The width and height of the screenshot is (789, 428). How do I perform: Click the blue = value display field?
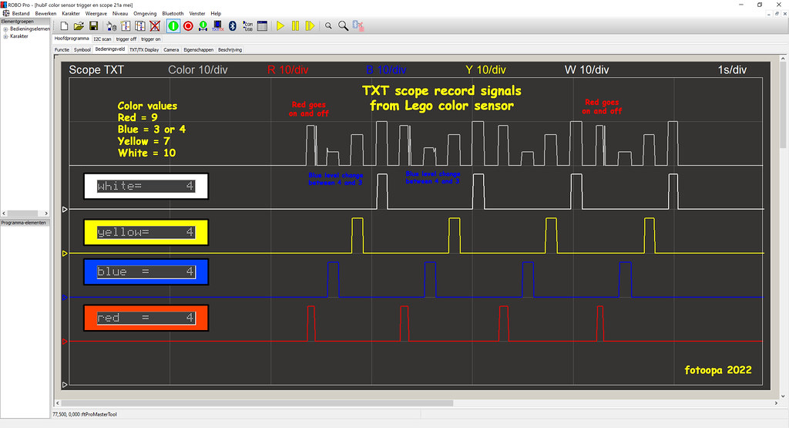pos(146,272)
